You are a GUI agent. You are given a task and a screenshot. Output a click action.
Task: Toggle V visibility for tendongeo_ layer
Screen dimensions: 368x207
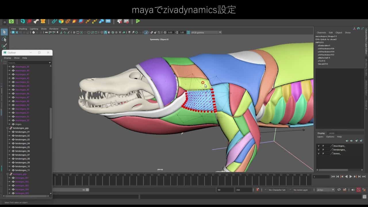(319, 149)
